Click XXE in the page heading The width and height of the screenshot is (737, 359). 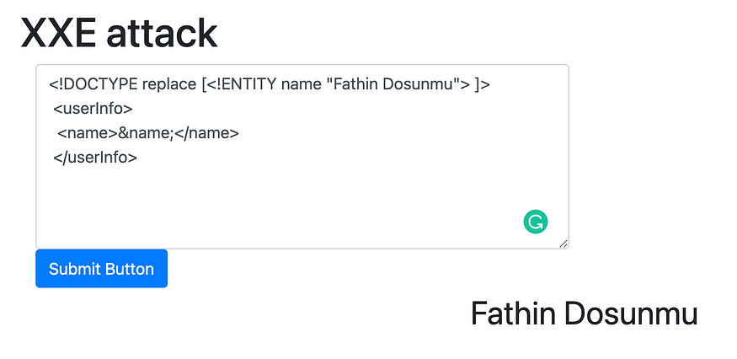coord(59,34)
